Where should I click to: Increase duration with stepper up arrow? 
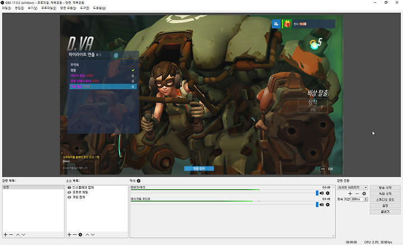(x=366, y=198)
